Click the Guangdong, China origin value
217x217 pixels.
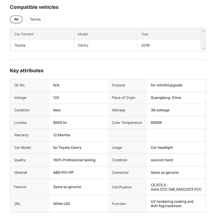click(x=166, y=98)
